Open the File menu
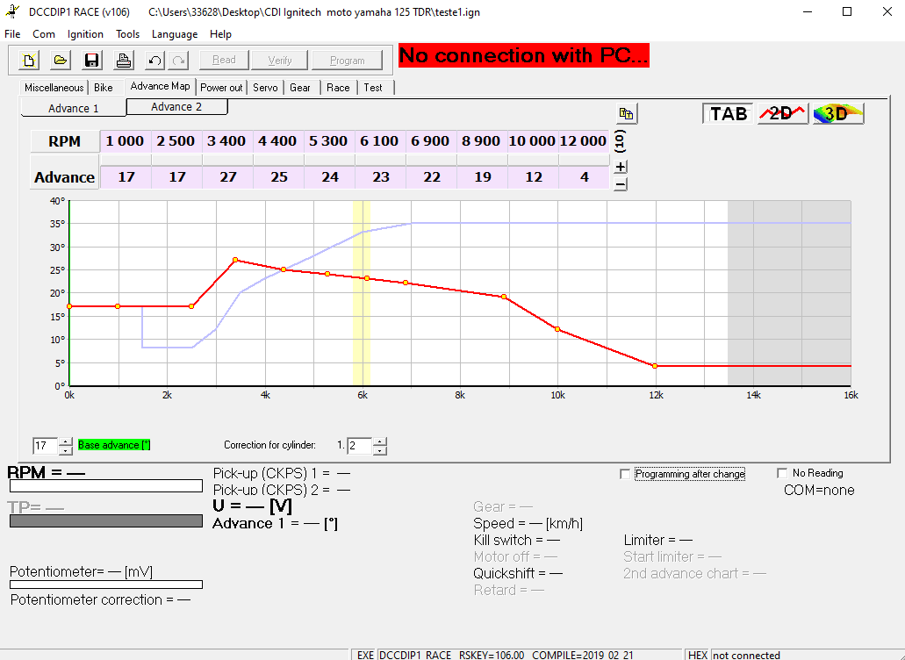The width and height of the screenshot is (905, 660). 12,34
